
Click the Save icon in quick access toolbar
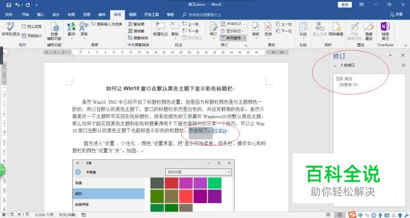click(x=9, y=5)
